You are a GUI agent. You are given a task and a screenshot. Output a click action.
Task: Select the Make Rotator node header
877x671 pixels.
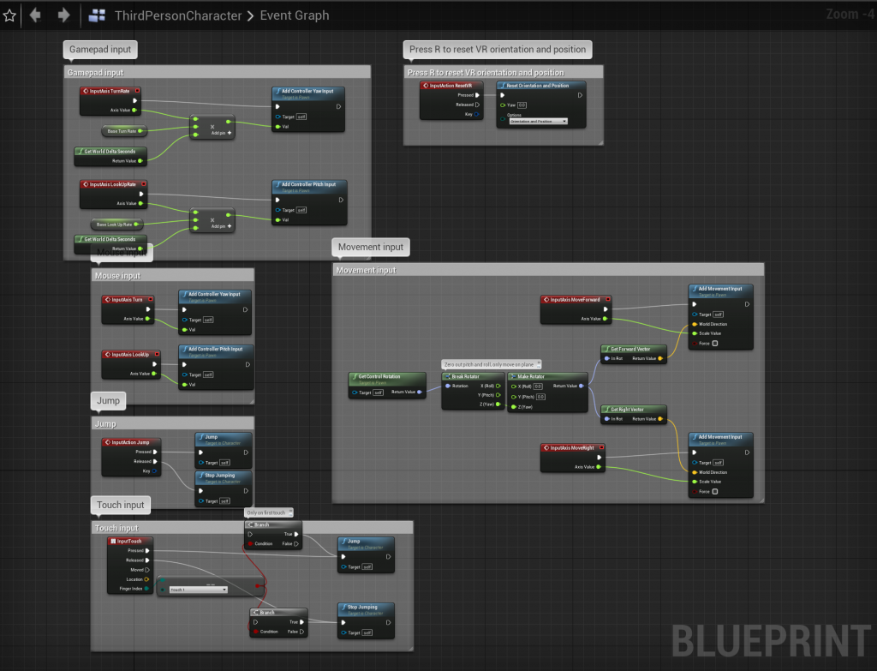tap(547, 376)
